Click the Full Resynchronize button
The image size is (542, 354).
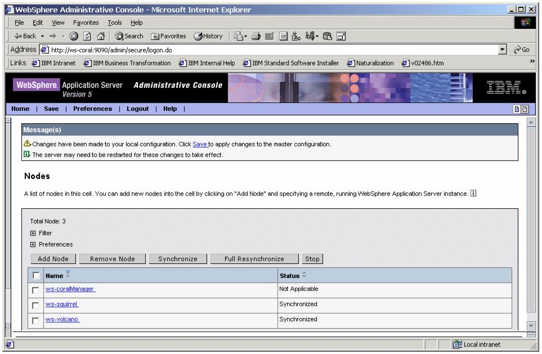254,259
